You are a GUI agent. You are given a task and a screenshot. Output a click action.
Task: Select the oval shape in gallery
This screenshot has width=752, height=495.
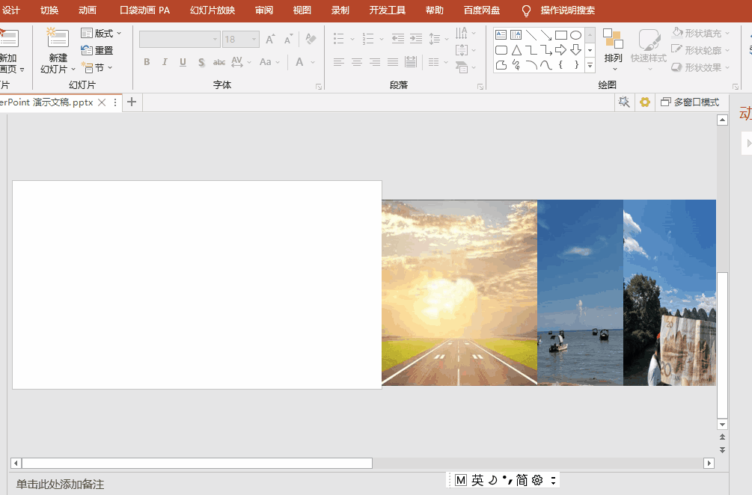pyautogui.click(x=575, y=35)
